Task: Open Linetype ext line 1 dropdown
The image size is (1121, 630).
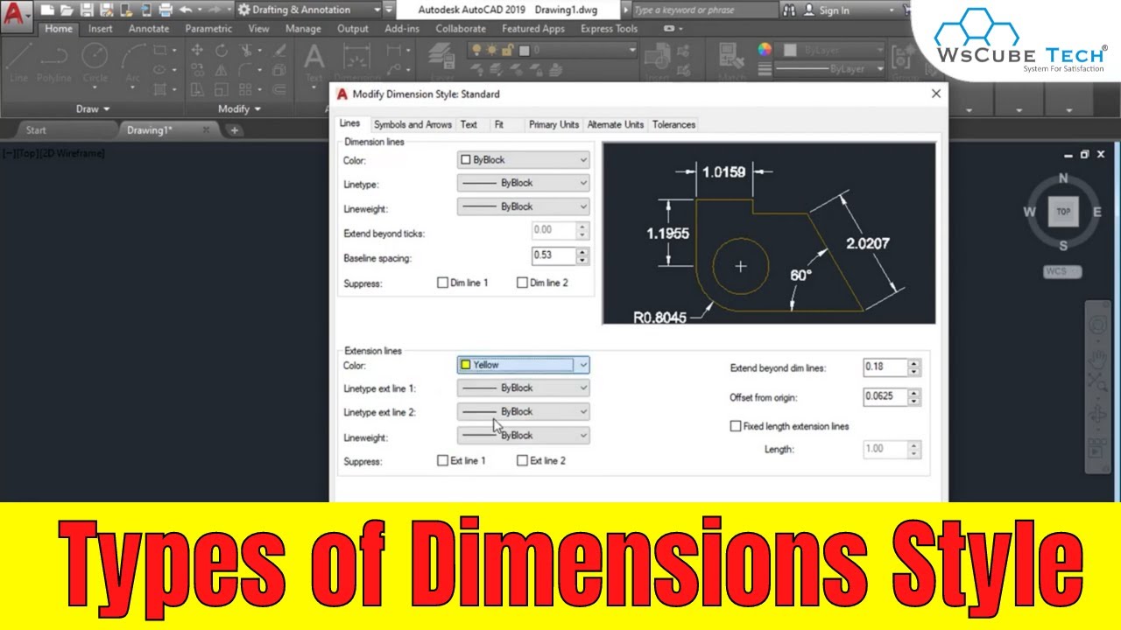Action: pyautogui.click(x=523, y=388)
